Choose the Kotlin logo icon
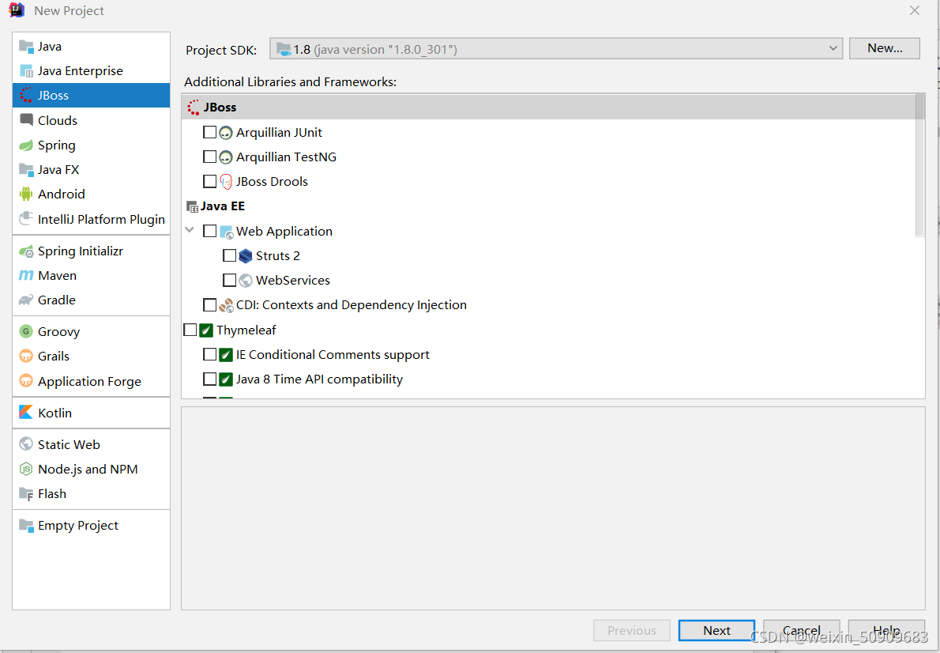This screenshot has height=653, width=940. (x=26, y=413)
